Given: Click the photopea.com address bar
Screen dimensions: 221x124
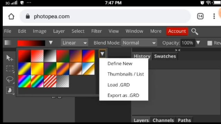Looking at the screenshot, I should pyautogui.click(x=105, y=16).
